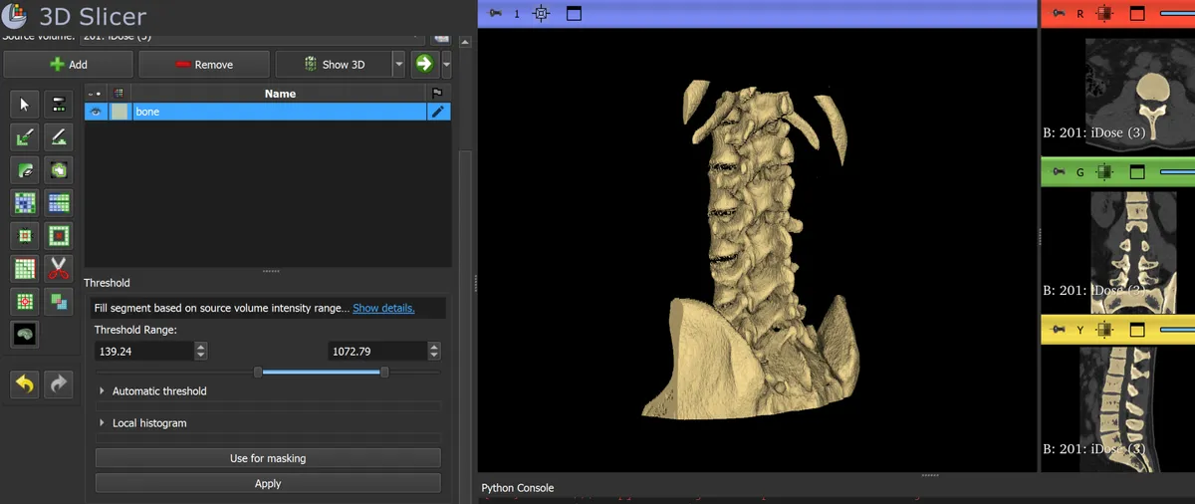Viewport: 1195px width, 504px height.
Task: Click the Python Console panel title
Action: click(x=517, y=488)
